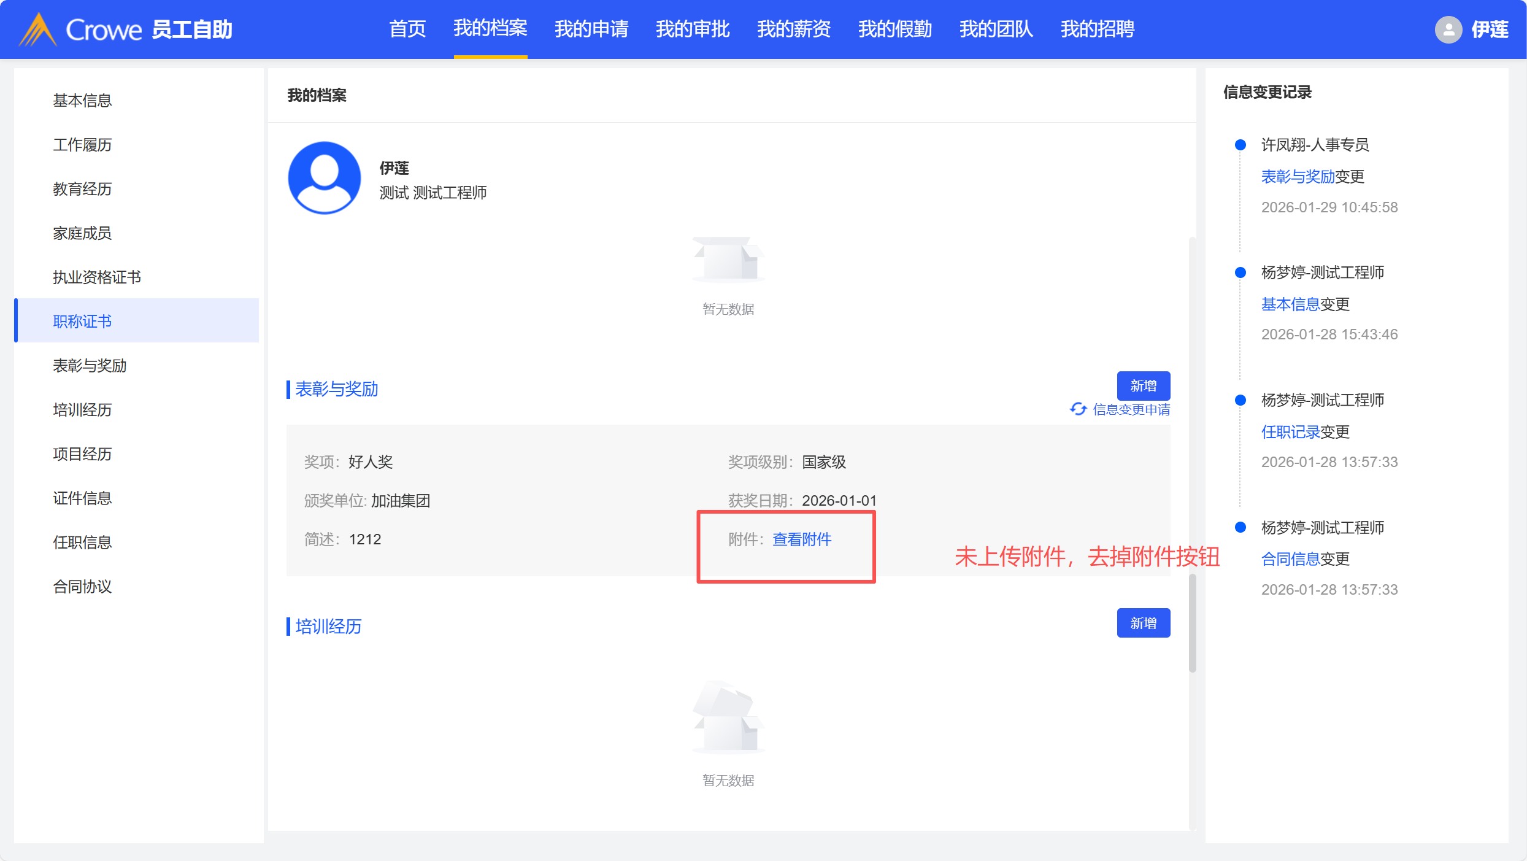The image size is (1527, 861).
Task: Click 新增 button in 表彰与奖励 section
Action: click(x=1143, y=386)
